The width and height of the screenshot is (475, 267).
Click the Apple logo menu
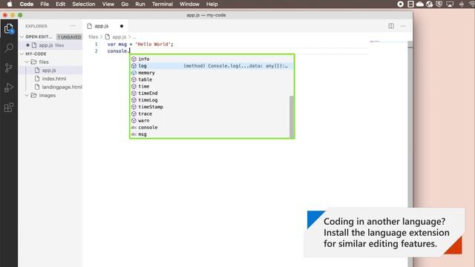pyautogui.click(x=10, y=4)
